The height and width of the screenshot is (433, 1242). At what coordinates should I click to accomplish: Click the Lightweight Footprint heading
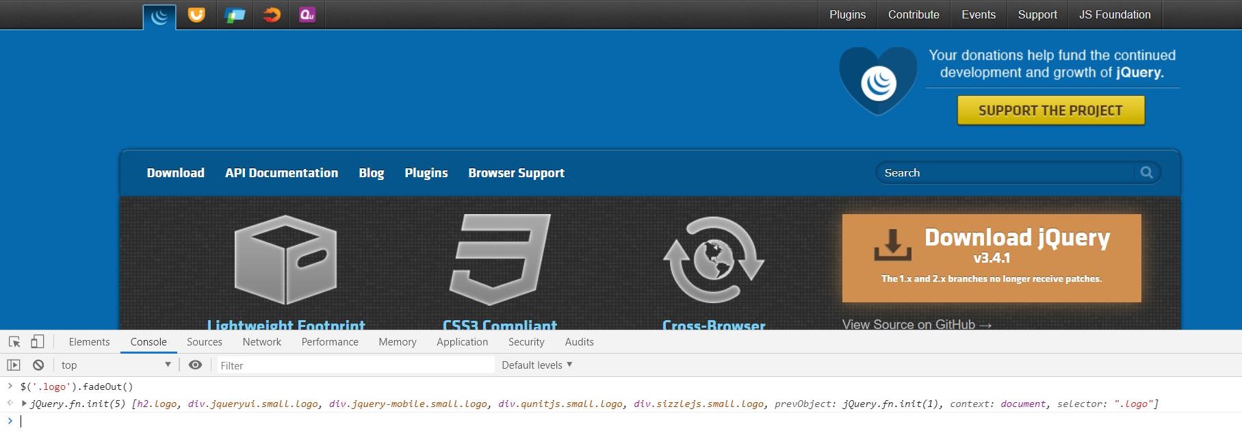[x=285, y=325]
